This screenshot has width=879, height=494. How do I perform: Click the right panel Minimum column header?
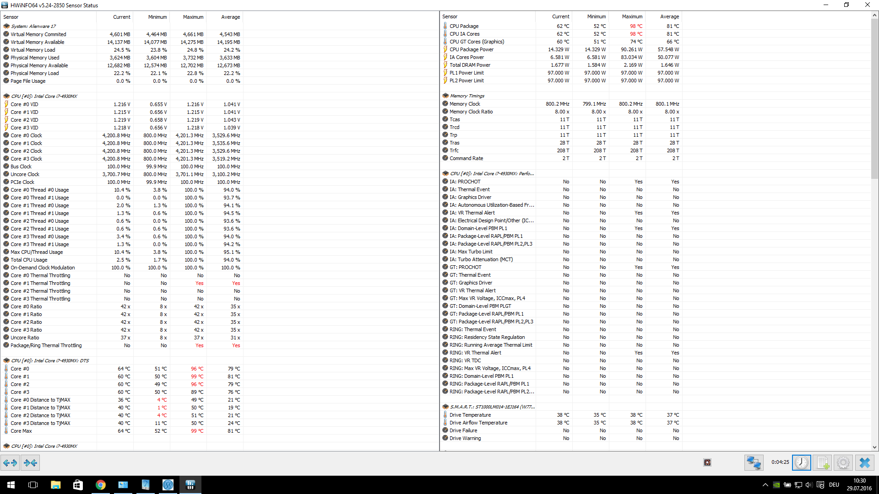[591, 16]
